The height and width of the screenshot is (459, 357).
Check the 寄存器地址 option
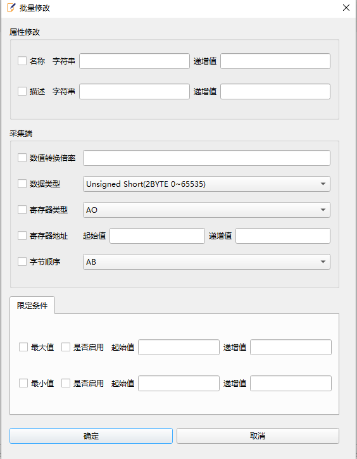coord(22,236)
